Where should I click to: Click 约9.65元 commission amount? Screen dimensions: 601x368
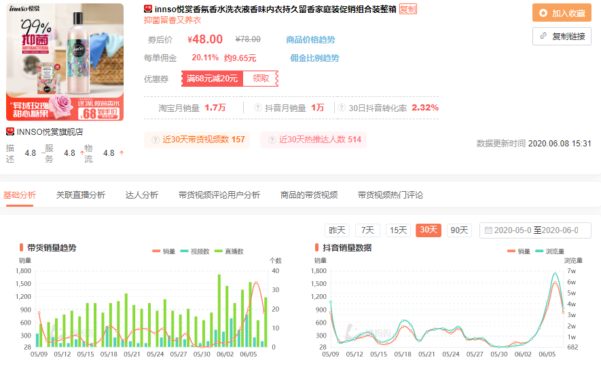click(x=240, y=58)
